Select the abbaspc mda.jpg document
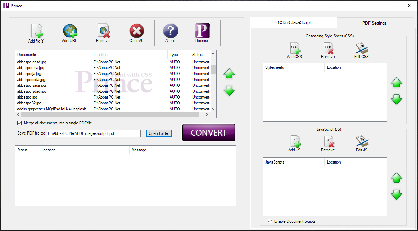 [x=113, y=80]
